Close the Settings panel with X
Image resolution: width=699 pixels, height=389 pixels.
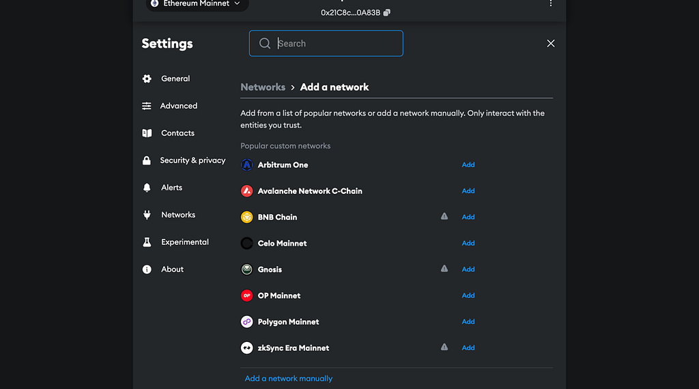click(551, 43)
